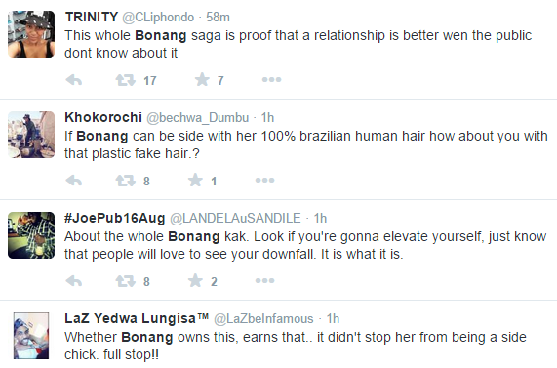Image resolution: width=557 pixels, height=368 pixels.
Task: Favorite TRINITY's tweet with 7 stars
Action: pos(202,80)
